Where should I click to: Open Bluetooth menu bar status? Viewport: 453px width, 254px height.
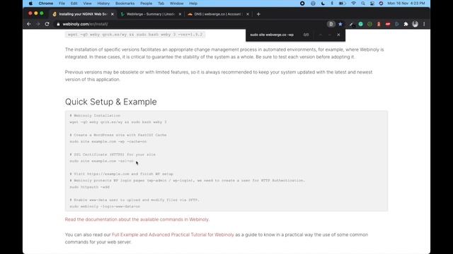(332, 4)
